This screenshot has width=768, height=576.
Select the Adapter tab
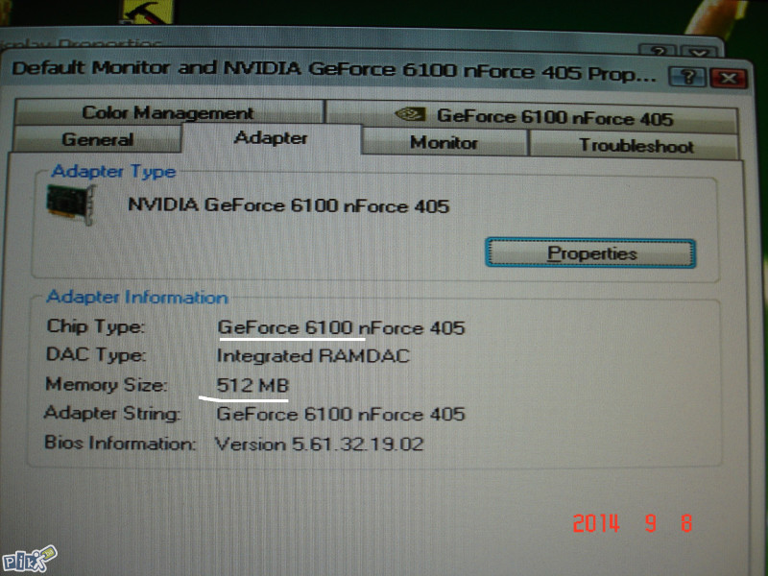[x=271, y=138]
